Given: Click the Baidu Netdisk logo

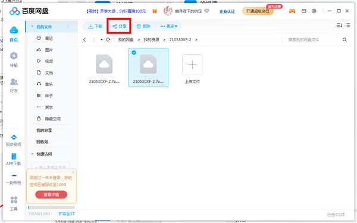Looking at the screenshot, I should (29, 11).
